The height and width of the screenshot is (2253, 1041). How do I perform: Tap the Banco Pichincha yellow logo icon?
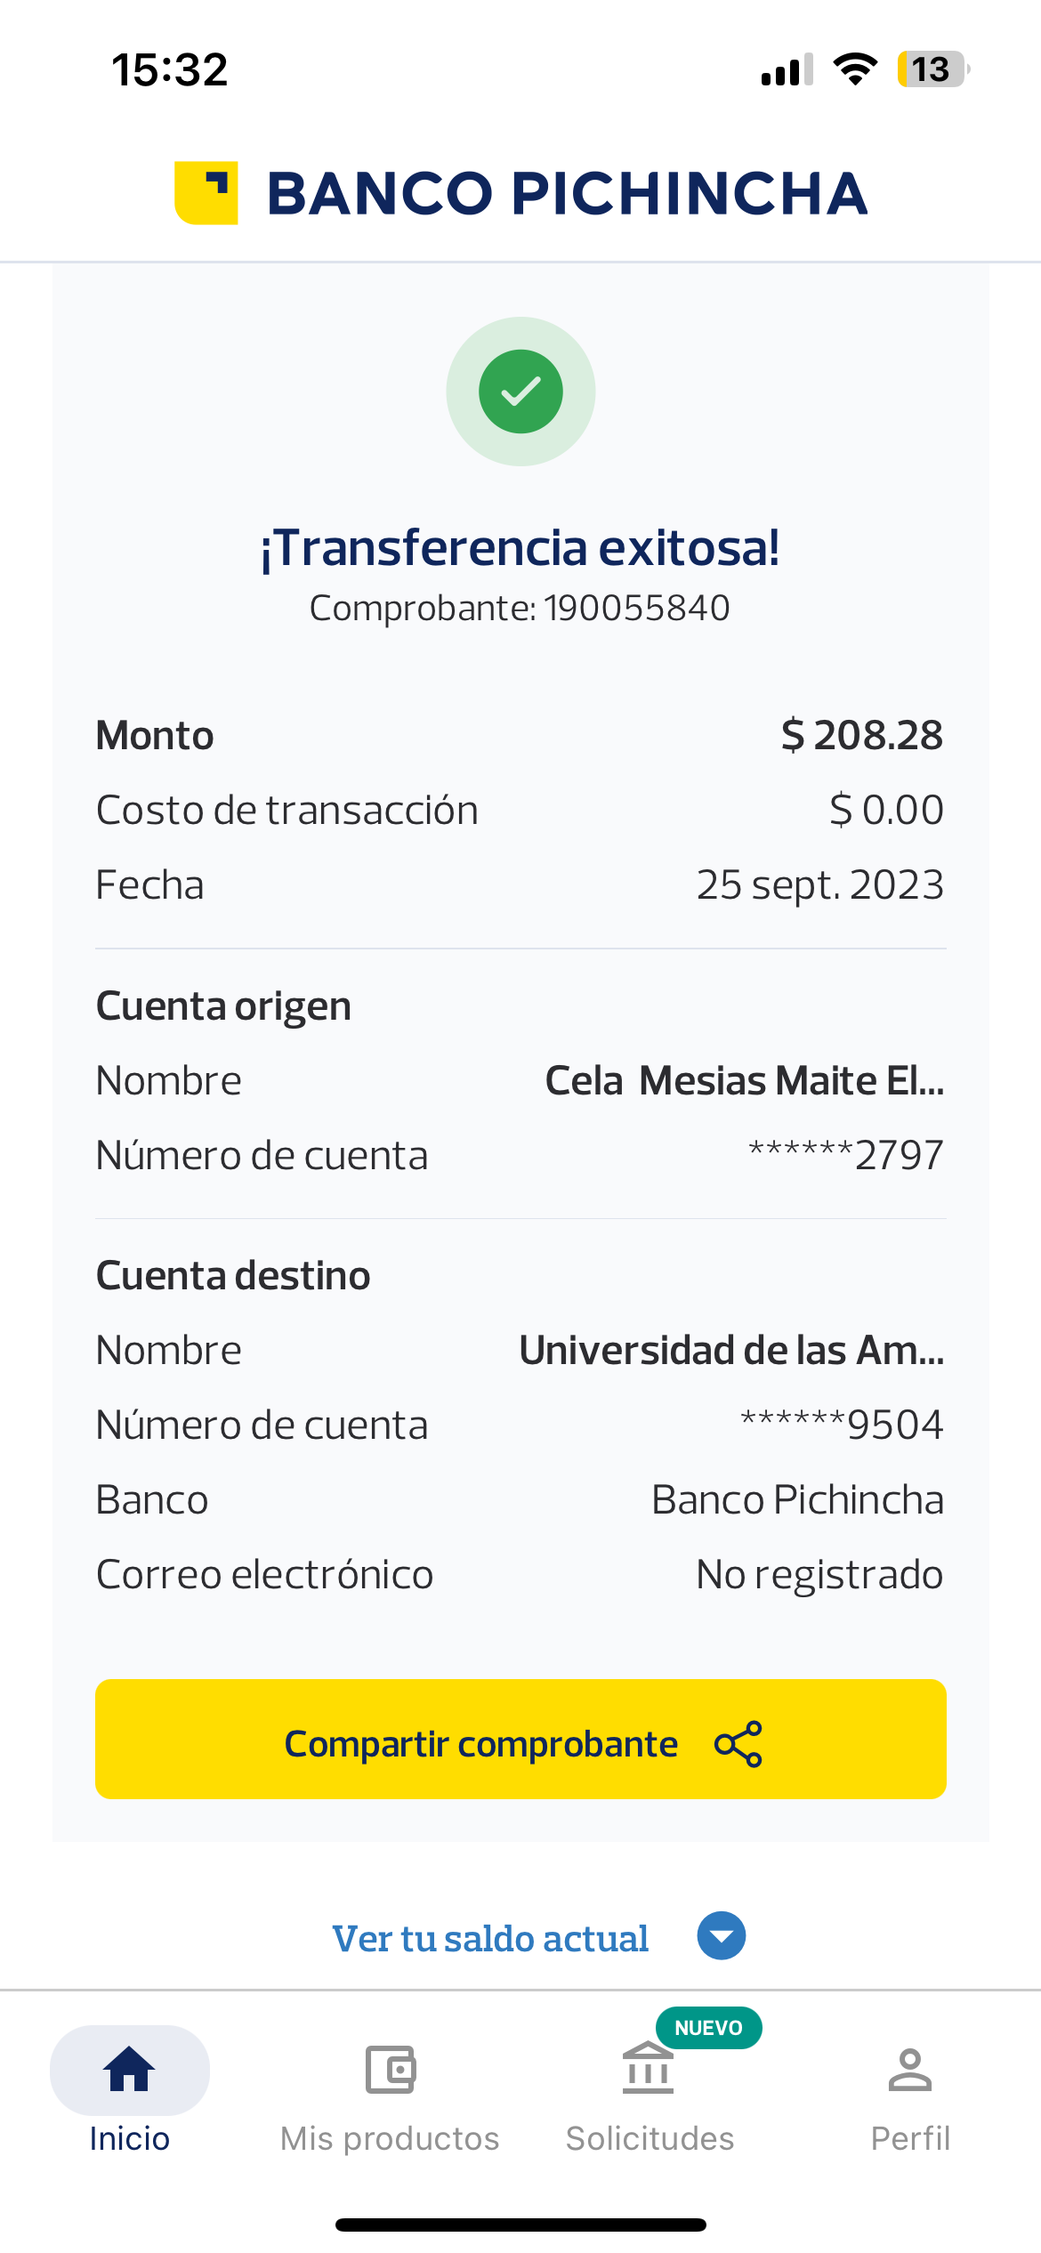point(206,193)
